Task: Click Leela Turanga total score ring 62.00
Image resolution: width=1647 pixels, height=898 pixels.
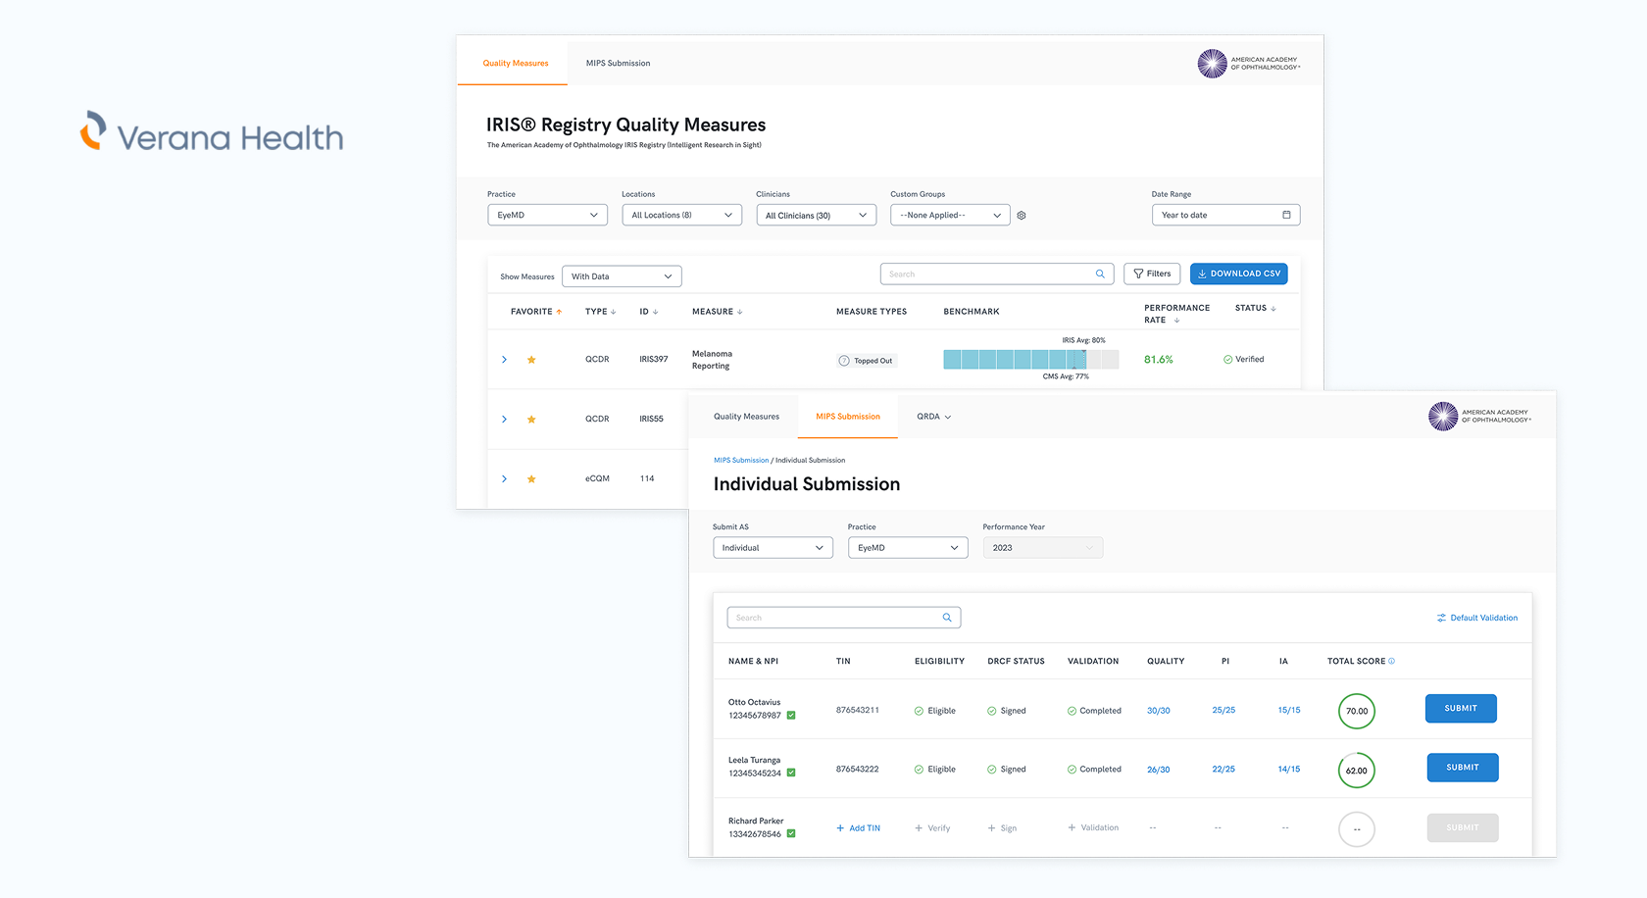Action: tap(1357, 771)
